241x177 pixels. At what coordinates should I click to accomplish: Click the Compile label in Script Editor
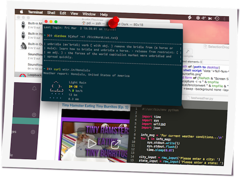pyautogui.click(x=188, y=56)
